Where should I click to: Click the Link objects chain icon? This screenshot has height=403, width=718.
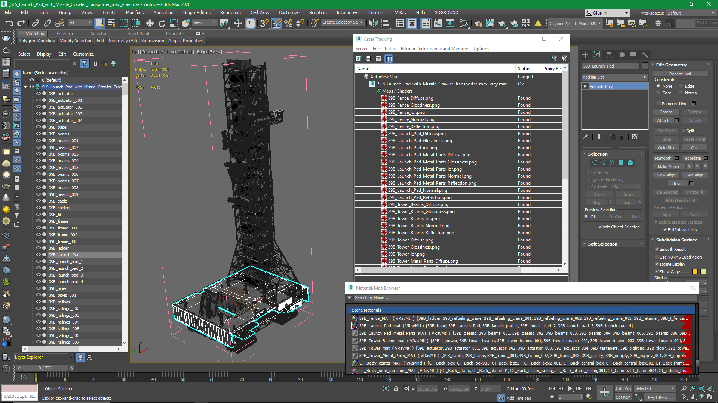click(x=35, y=23)
